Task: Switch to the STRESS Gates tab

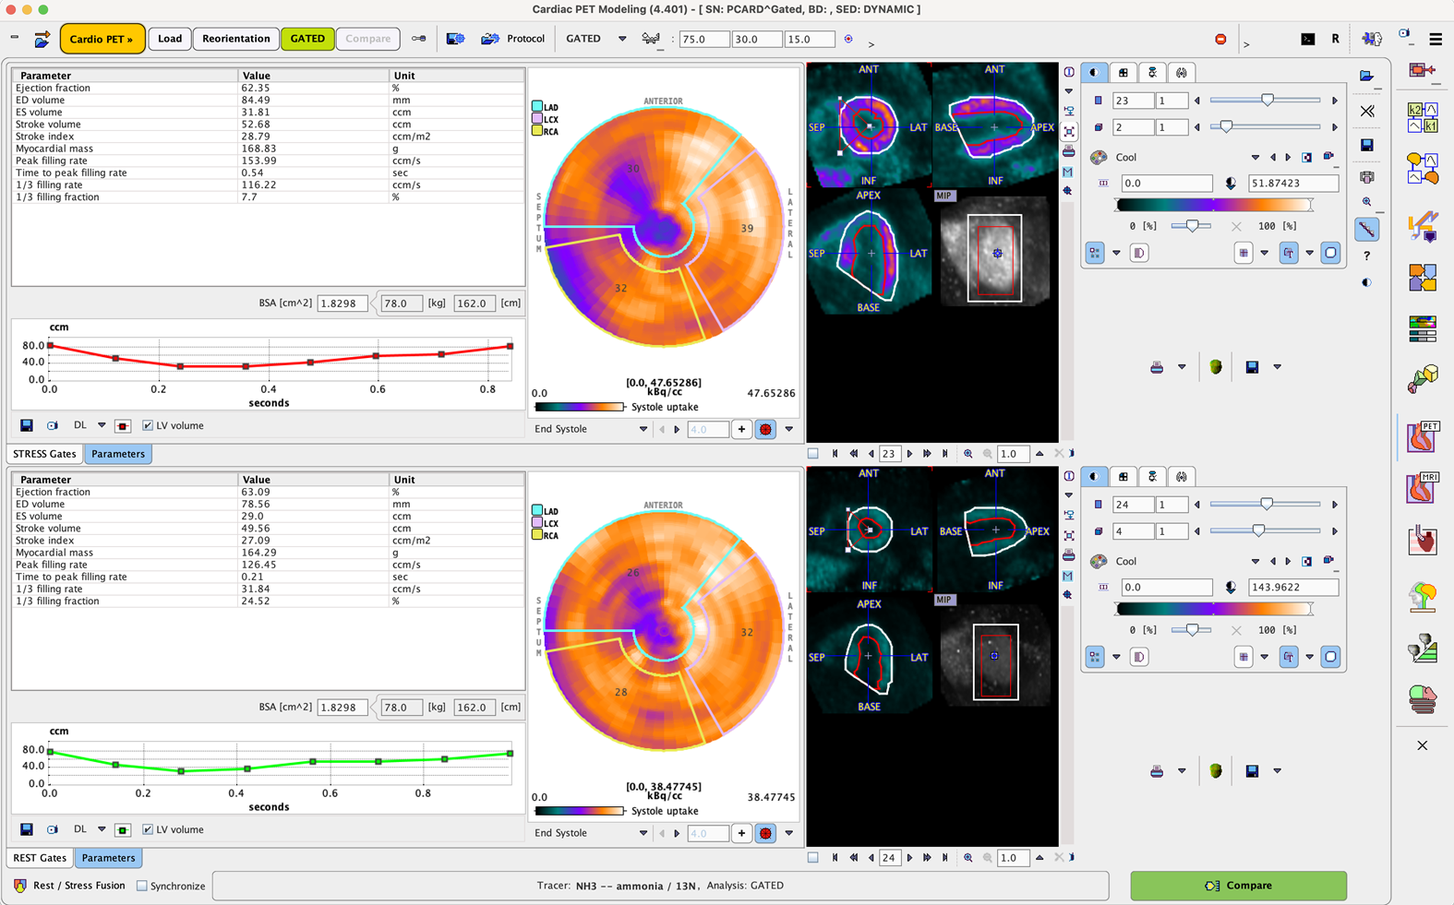Action: click(44, 454)
